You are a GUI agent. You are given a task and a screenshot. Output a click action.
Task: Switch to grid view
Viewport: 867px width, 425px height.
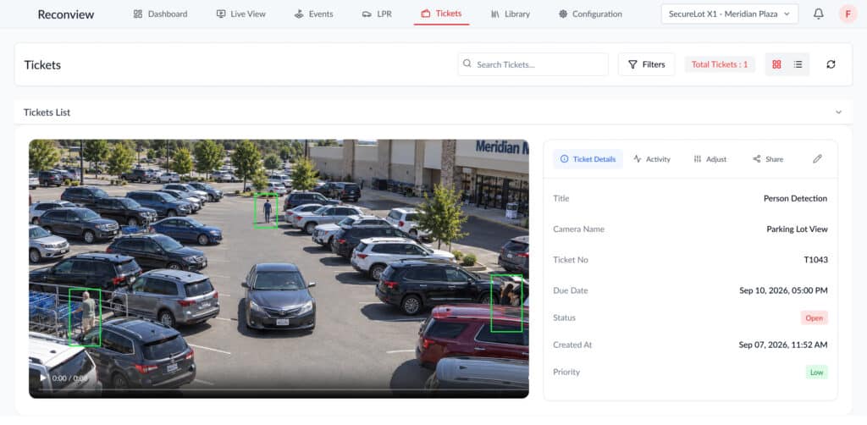(776, 64)
